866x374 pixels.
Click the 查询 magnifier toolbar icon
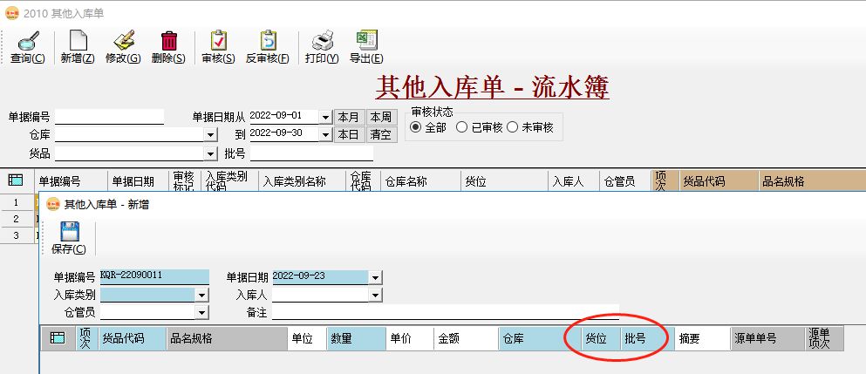click(x=28, y=42)
